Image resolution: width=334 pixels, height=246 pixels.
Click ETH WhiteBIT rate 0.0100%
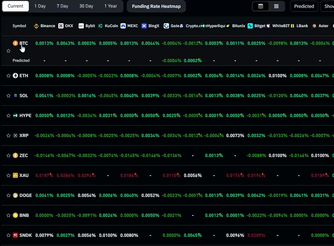278,76
